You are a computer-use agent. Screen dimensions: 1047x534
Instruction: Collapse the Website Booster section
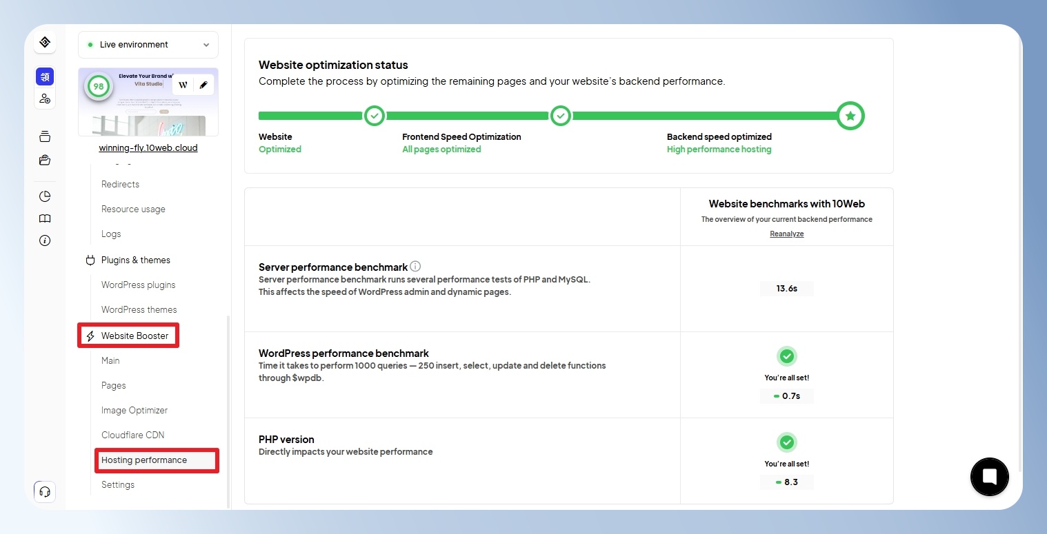click(128, 336)
